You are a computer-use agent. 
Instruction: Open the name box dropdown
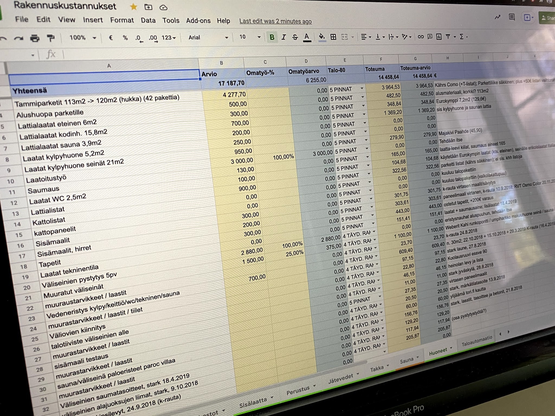tap(33, 56)
